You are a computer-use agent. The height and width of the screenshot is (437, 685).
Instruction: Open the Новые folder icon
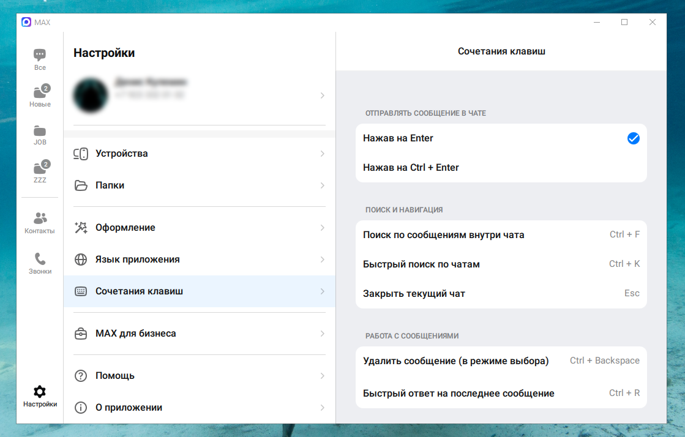[x=40, y=92]
